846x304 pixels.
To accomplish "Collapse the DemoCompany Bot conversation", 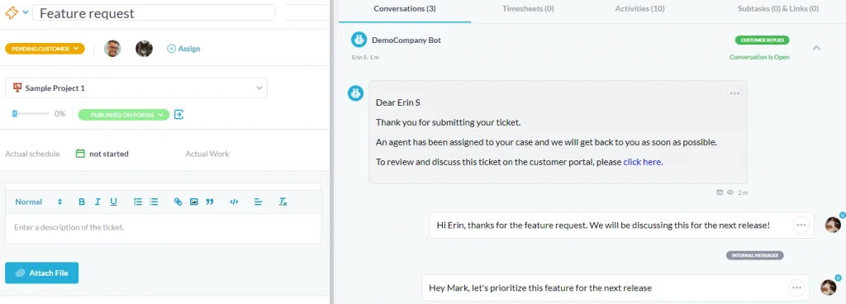I will 816,48.
